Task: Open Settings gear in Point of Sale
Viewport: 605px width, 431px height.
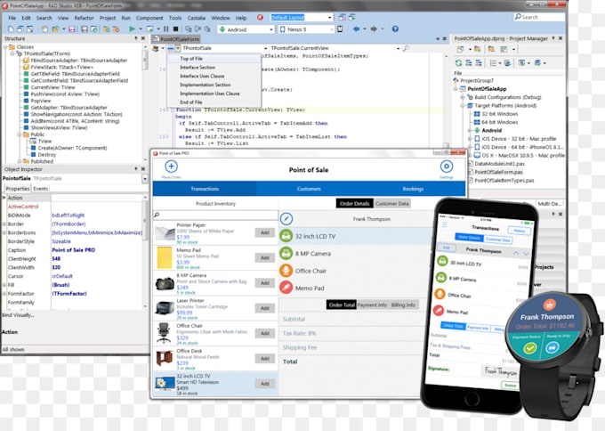Action: (x=447, y=167)
